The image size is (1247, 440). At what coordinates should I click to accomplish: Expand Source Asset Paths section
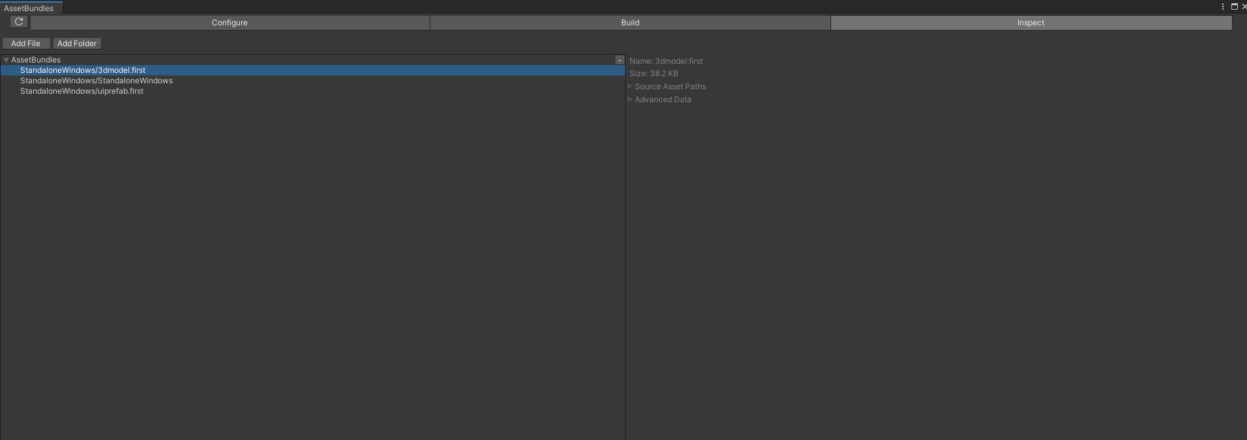point(630,87)
